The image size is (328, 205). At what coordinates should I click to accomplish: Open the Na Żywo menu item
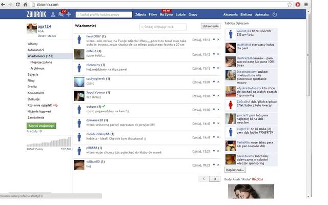pyautogui.click(x=166, y=15)
